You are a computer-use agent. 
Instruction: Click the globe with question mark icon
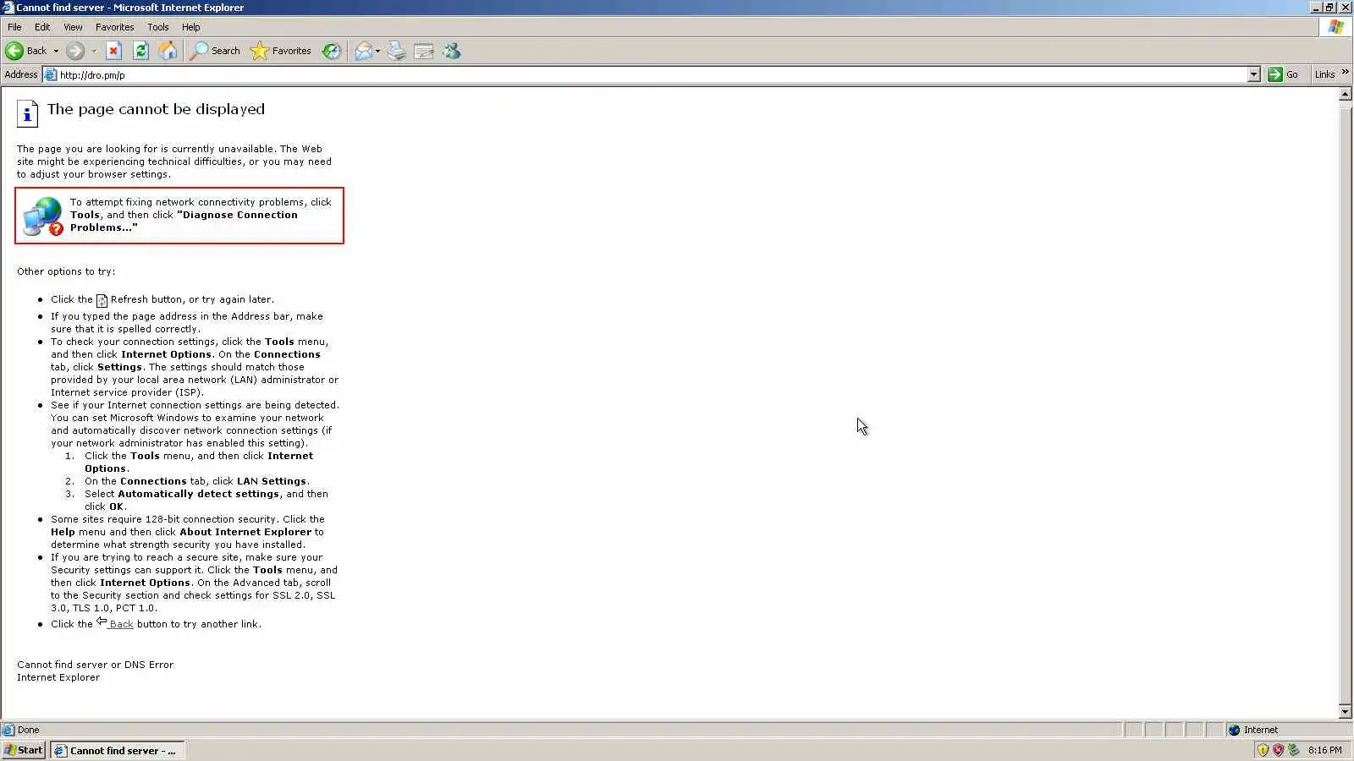click(x=43, y=216)
